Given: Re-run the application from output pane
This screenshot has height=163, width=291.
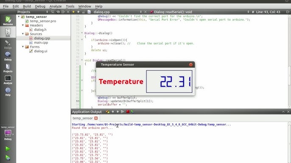Looking at the screenshot, I should point(123,111).
